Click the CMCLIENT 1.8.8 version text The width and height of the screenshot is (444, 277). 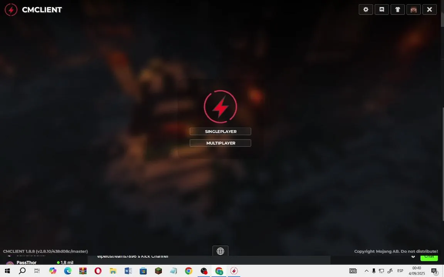[x=45, y=251]
